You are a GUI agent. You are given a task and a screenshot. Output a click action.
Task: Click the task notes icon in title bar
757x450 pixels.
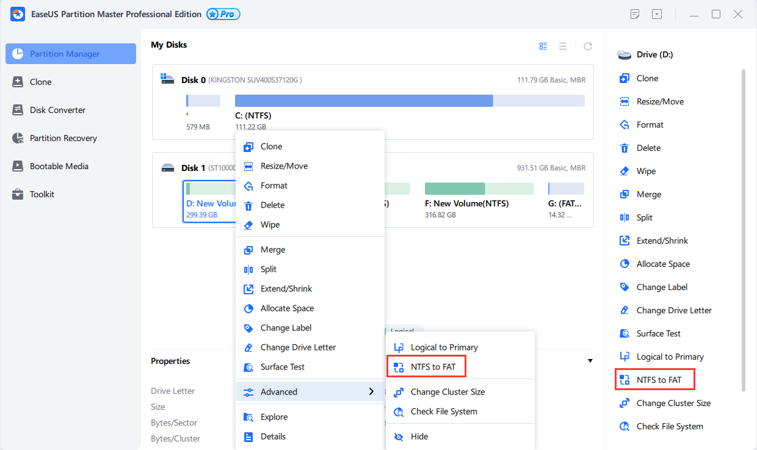[636, 14]
